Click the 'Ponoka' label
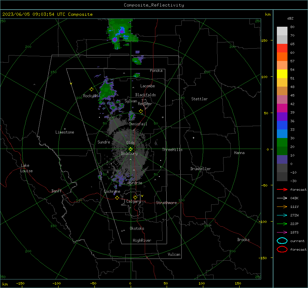Viewport: 308px width, 288px height. tap(156, 71)
